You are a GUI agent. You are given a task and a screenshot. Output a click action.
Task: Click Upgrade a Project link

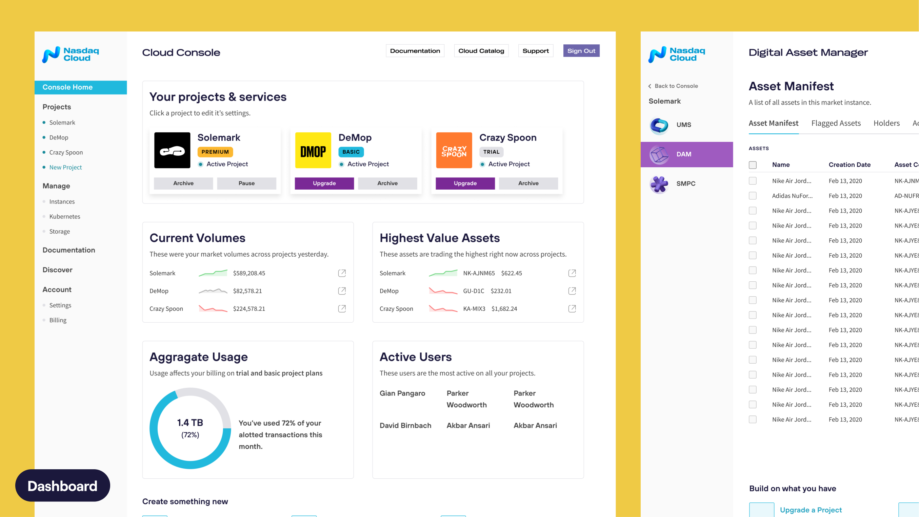[811, 510]
